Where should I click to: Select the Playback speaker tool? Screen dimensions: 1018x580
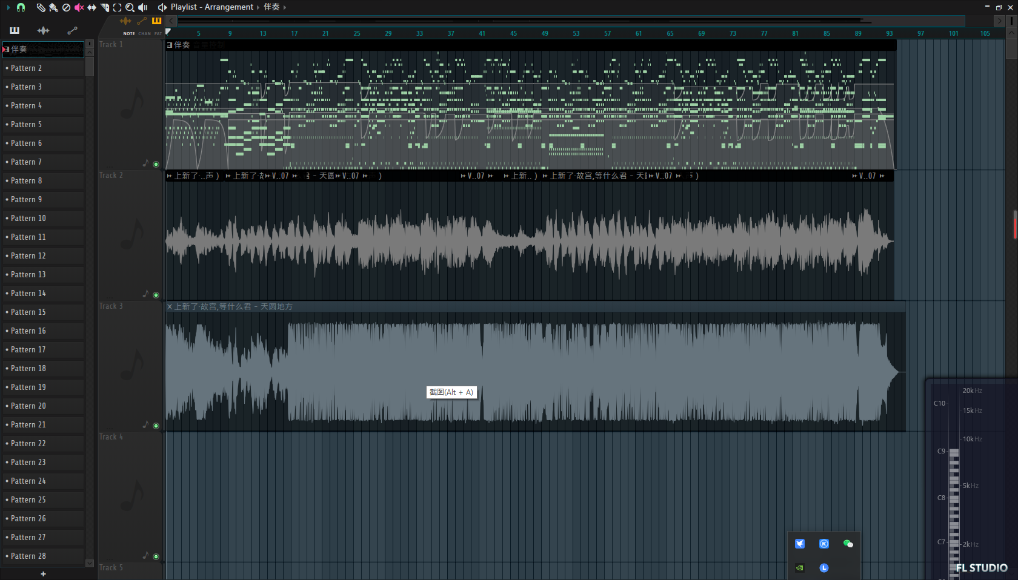pyautogui.click(x=143, y=7)
